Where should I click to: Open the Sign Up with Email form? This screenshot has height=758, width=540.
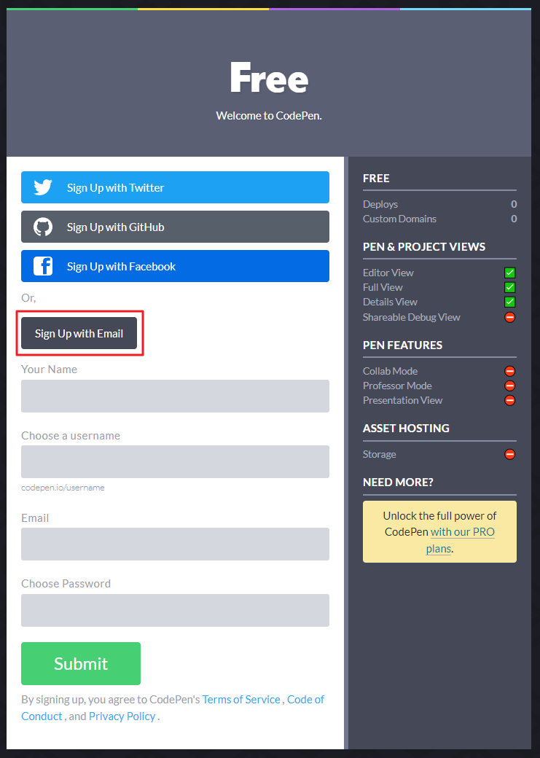coord(79,333)
